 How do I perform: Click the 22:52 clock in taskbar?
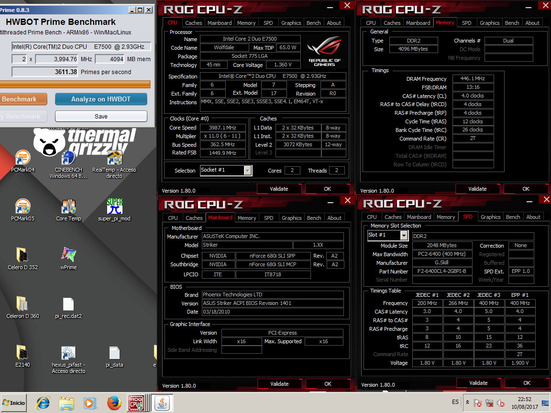click(x=524, y=399)
